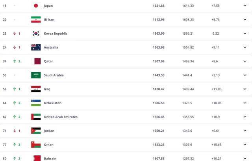Click the Japan flag icon
The width and height of the screenshot is (252, 161).
[36, 6]
